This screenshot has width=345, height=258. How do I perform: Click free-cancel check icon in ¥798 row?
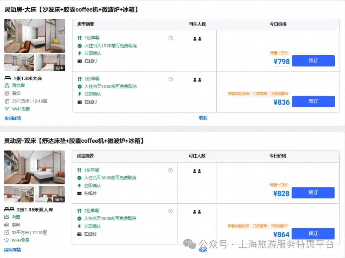click(80, 46)
